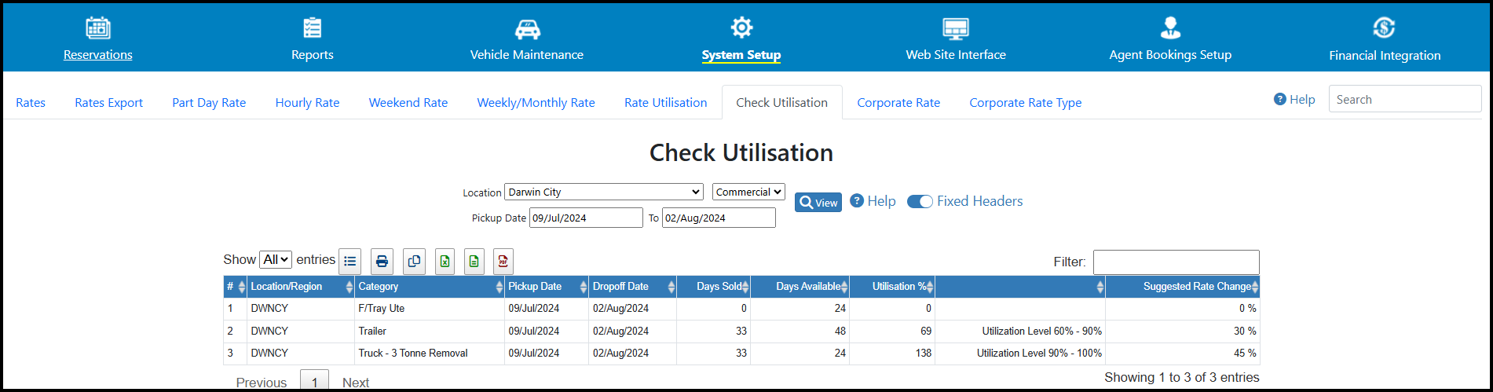
Task: Sort by Category column header
Action: coord(430,287)
